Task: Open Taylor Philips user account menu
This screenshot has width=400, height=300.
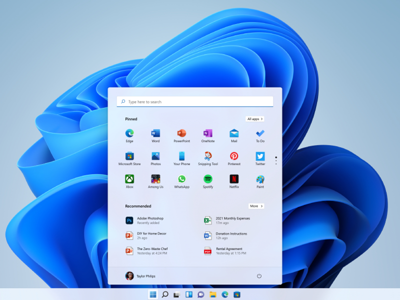Action: (x=140, y=276)
